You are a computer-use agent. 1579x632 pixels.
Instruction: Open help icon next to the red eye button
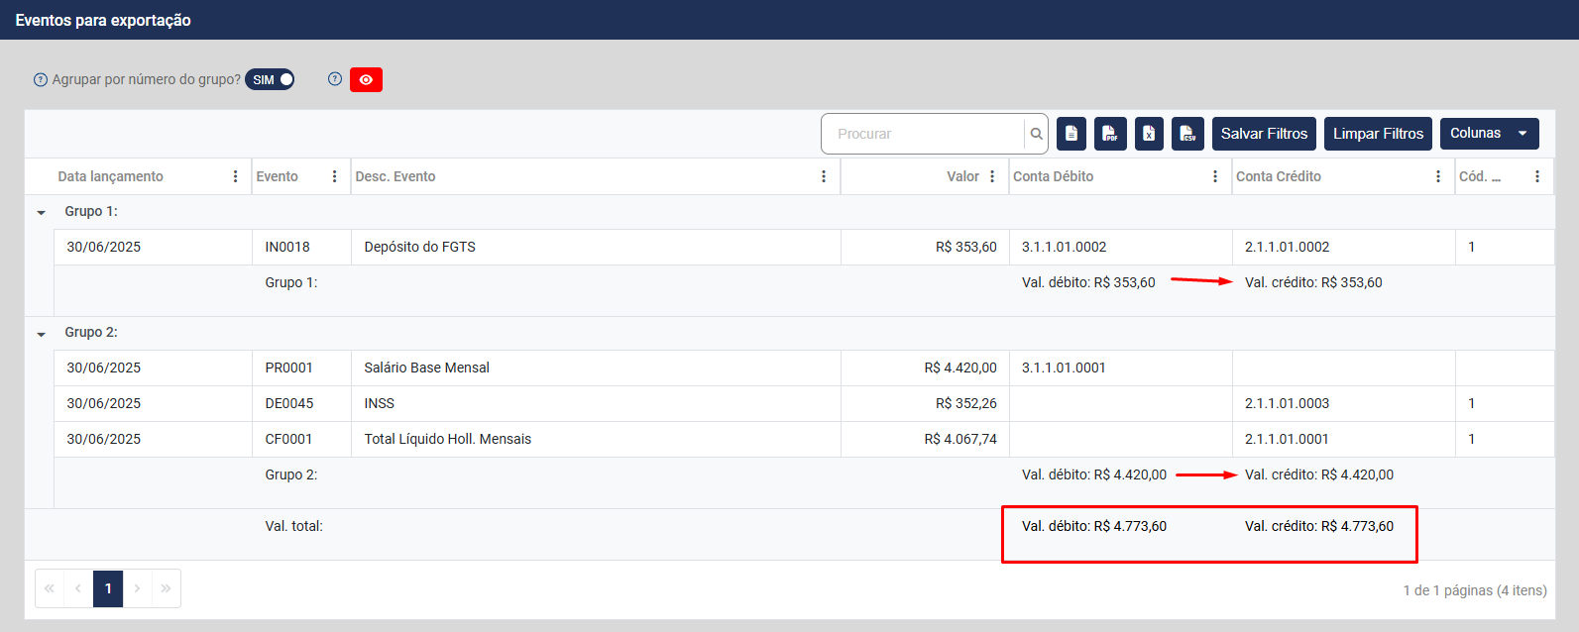[335, 79]
